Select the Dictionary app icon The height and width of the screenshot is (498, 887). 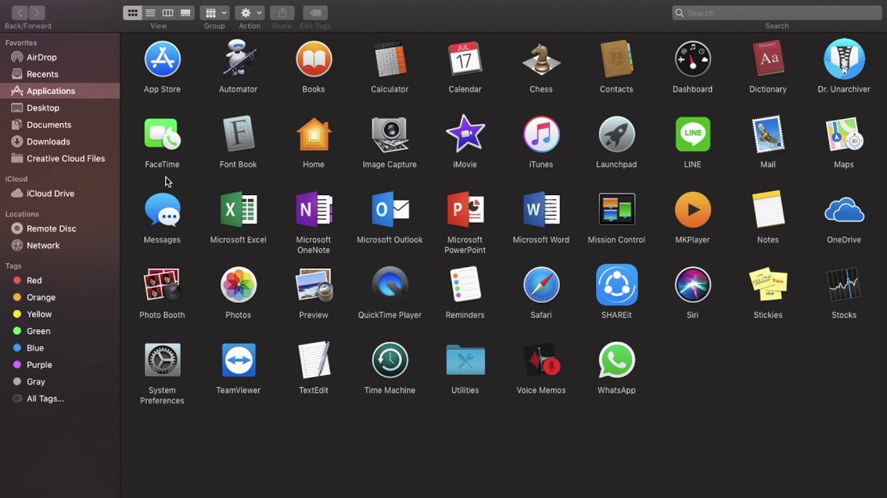(x=768, y=59)
